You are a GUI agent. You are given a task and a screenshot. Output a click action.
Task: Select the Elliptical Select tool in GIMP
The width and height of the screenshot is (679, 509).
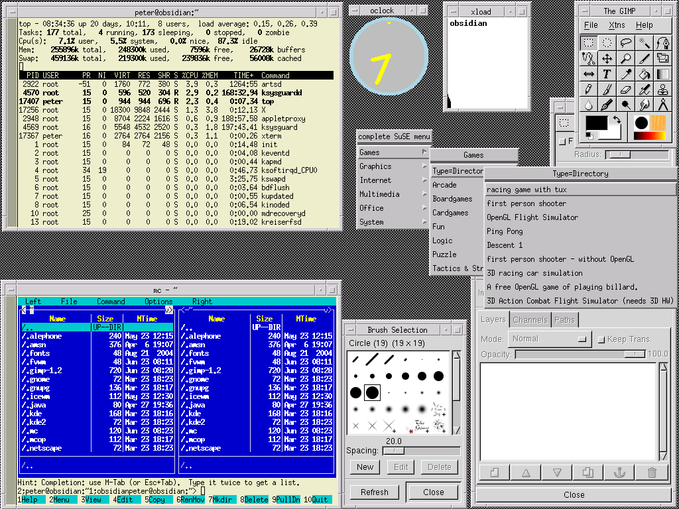click(607, 43)
